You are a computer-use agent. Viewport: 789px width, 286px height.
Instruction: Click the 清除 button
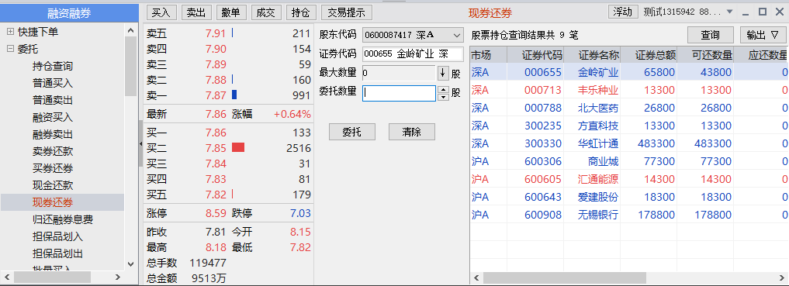412,133
